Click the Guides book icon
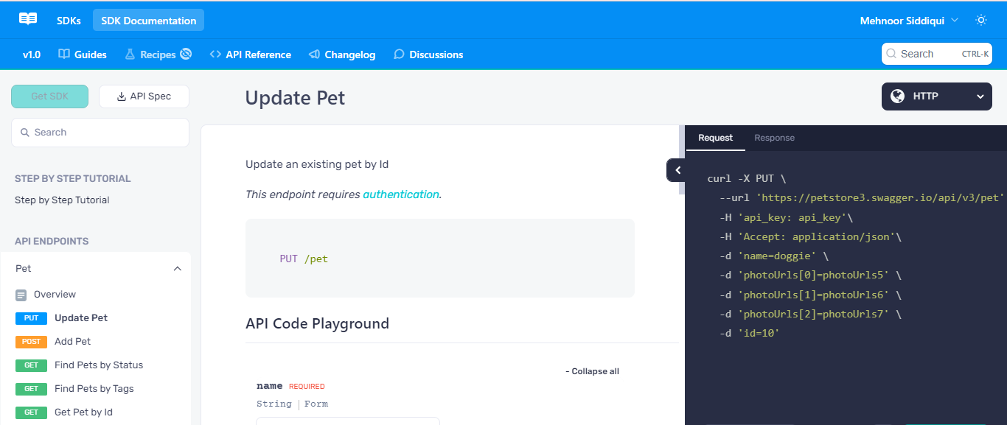The height and width of the screenshot is (425, 1007). (x=64, y=55)
